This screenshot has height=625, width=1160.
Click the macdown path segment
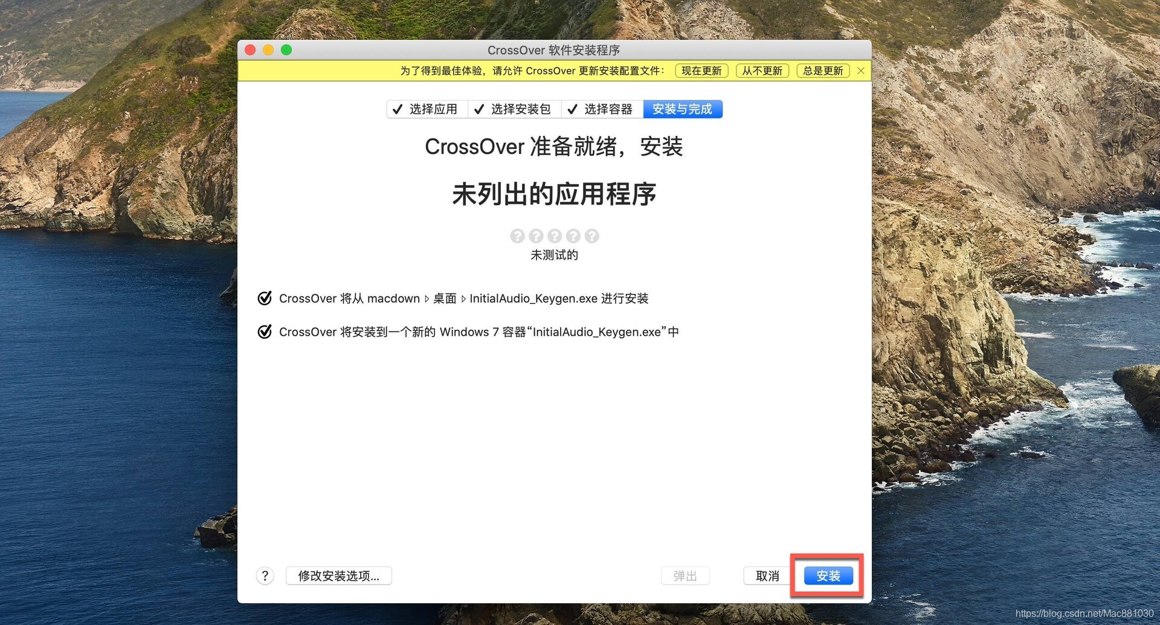[x=393, y=298]
